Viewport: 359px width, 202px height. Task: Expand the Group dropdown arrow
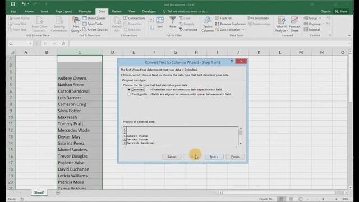click(x=320, y=18)
